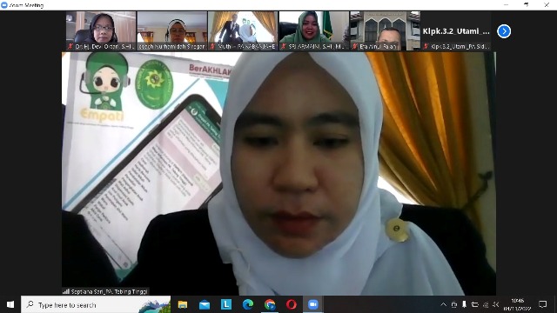
Task: Launch the Mail app in taskbar
Action: 205,304
